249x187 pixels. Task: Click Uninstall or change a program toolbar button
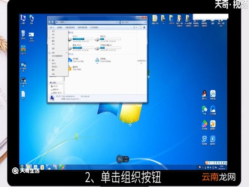(70, 27)
